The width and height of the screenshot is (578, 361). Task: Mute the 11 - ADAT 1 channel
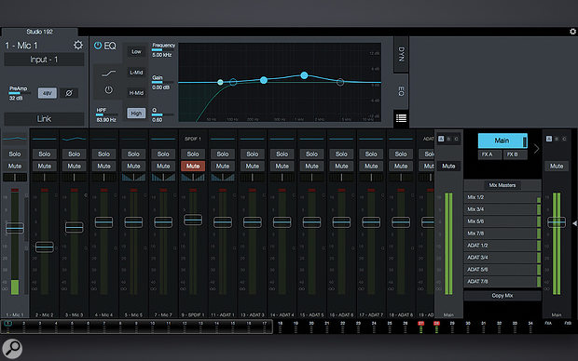click(222, 166)
